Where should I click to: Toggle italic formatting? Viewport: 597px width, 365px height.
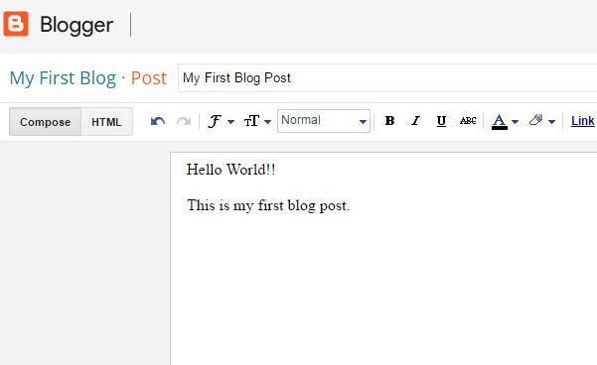[415, 121]
